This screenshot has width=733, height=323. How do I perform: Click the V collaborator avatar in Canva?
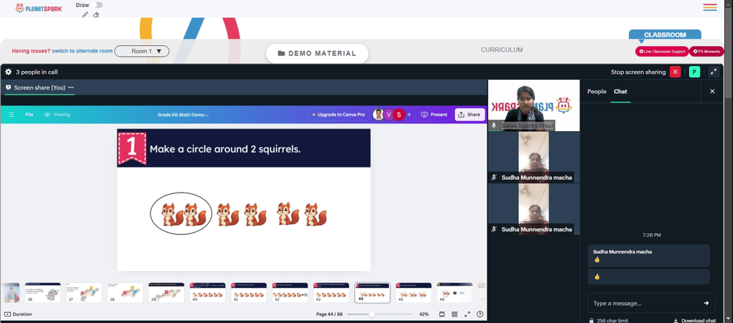388,114
